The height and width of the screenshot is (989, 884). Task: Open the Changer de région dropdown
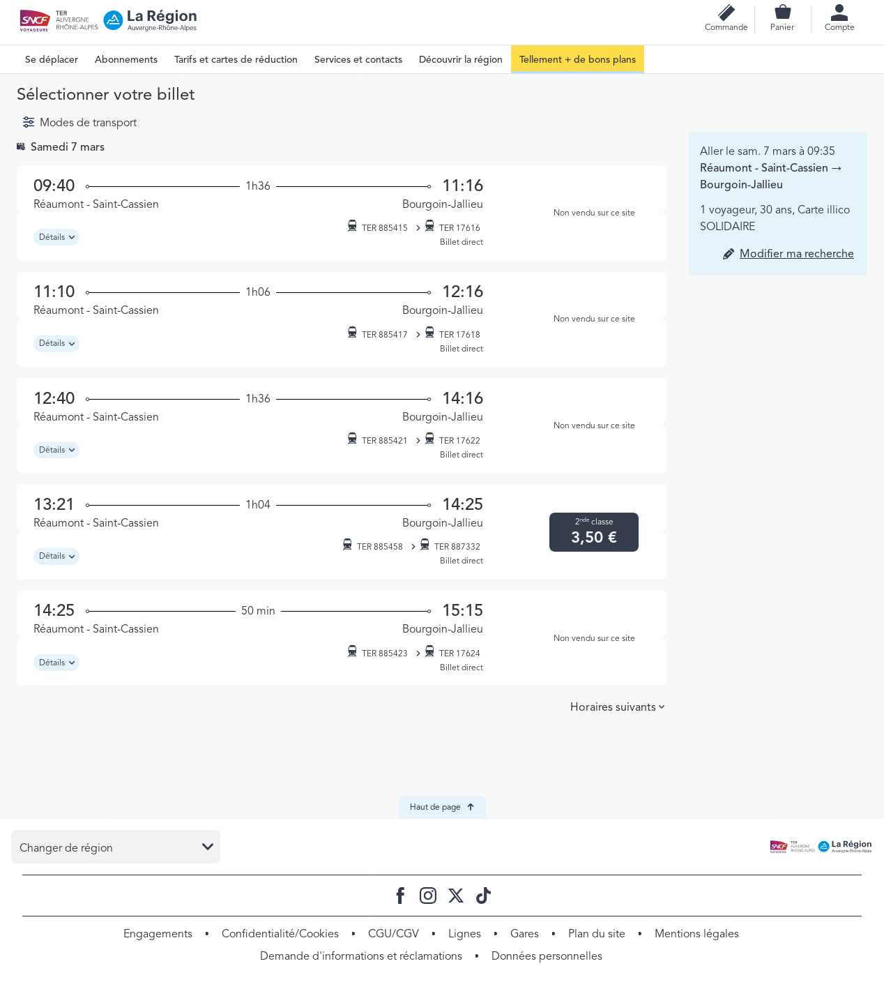(x=116, y=847)
